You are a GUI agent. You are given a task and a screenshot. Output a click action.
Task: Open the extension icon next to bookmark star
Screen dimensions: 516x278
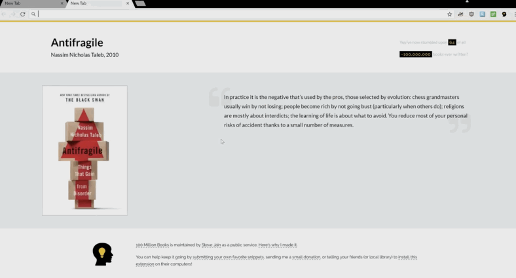click(460, 14)
